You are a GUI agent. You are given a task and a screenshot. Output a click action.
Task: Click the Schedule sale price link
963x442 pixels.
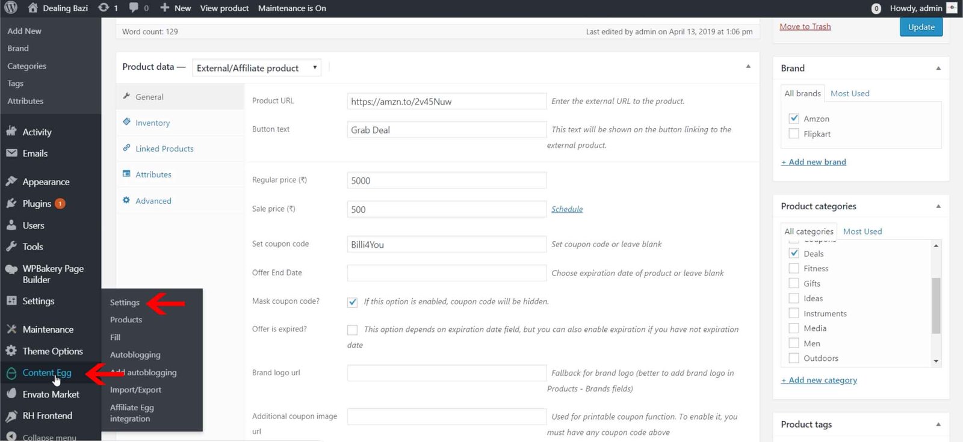[x=567, y=209]
